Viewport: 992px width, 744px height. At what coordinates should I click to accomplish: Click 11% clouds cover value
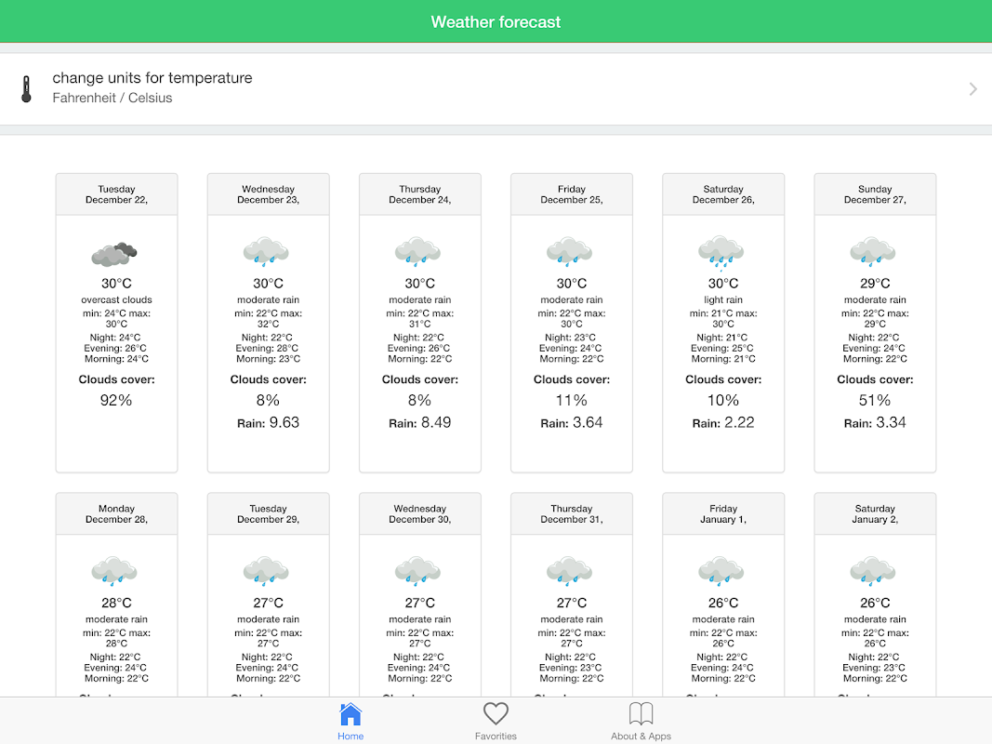(x=572, y=400)
